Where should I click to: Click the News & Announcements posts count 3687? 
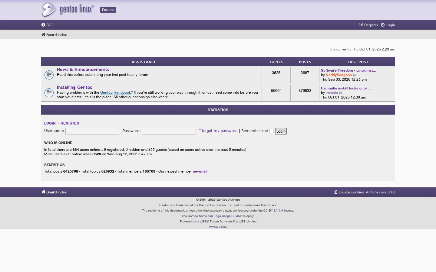(305, 73)
